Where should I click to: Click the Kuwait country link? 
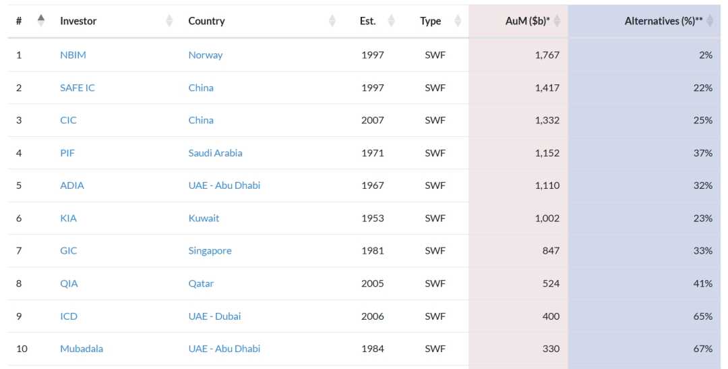click(x=204, y=218)
